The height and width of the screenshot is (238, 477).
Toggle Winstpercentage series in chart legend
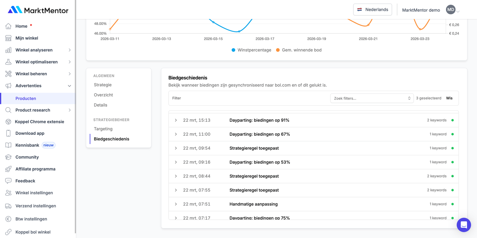pos(251,50)
